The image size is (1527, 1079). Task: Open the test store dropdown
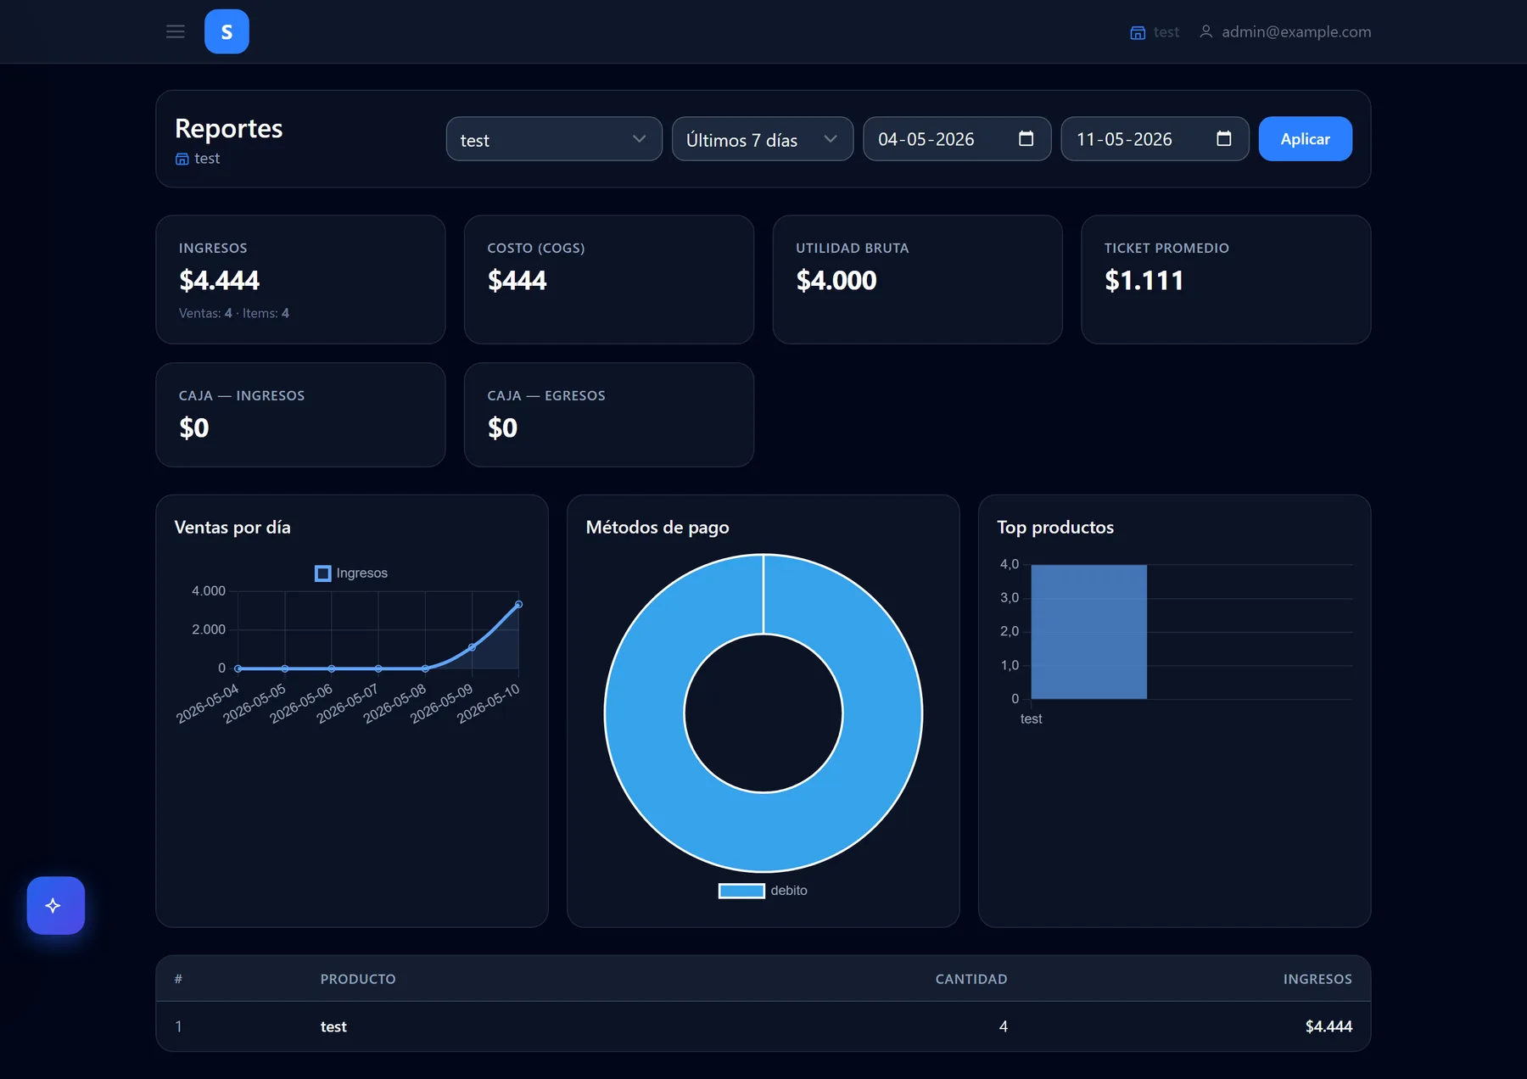554,139
